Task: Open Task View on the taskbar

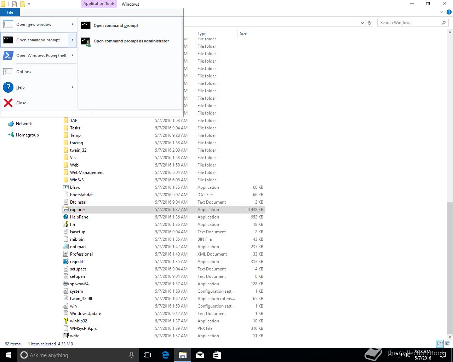Action: (147, 355)
